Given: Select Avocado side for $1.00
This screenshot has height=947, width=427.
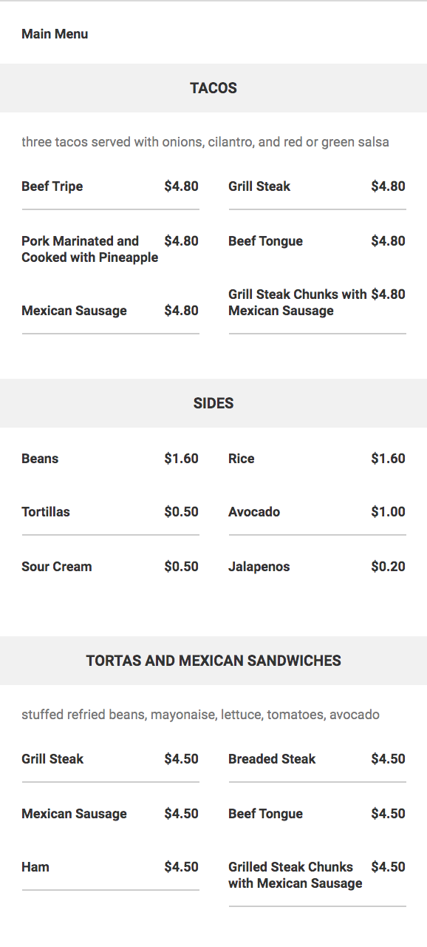Looking at the screenshot, I should [x=317, y=512].
